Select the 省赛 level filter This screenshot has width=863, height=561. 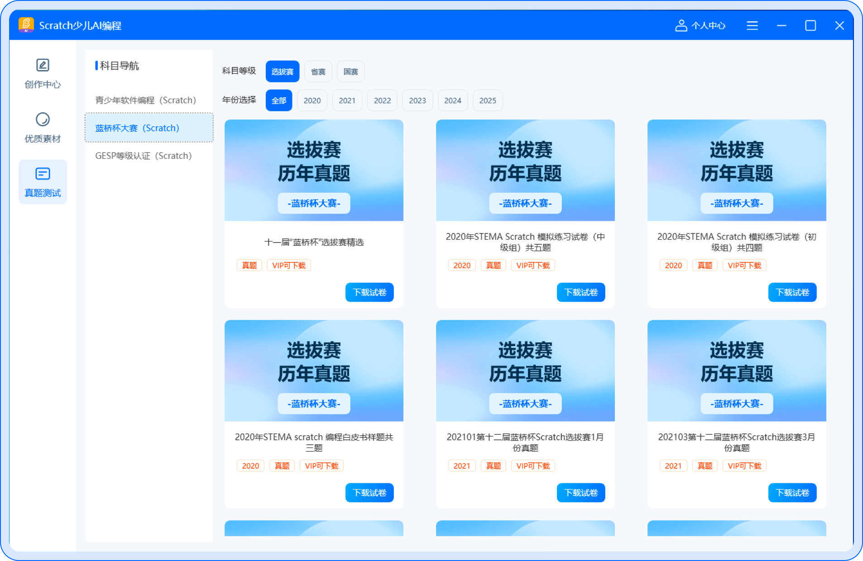318,71
